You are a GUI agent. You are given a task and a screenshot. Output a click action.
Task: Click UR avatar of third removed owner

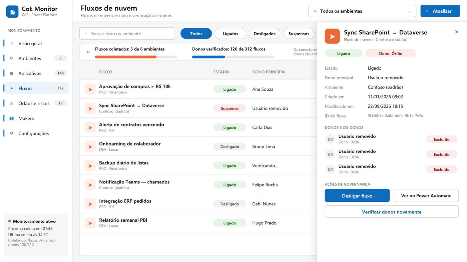[330, 169]
